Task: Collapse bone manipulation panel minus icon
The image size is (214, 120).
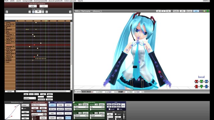Action: tap(49, 102)
